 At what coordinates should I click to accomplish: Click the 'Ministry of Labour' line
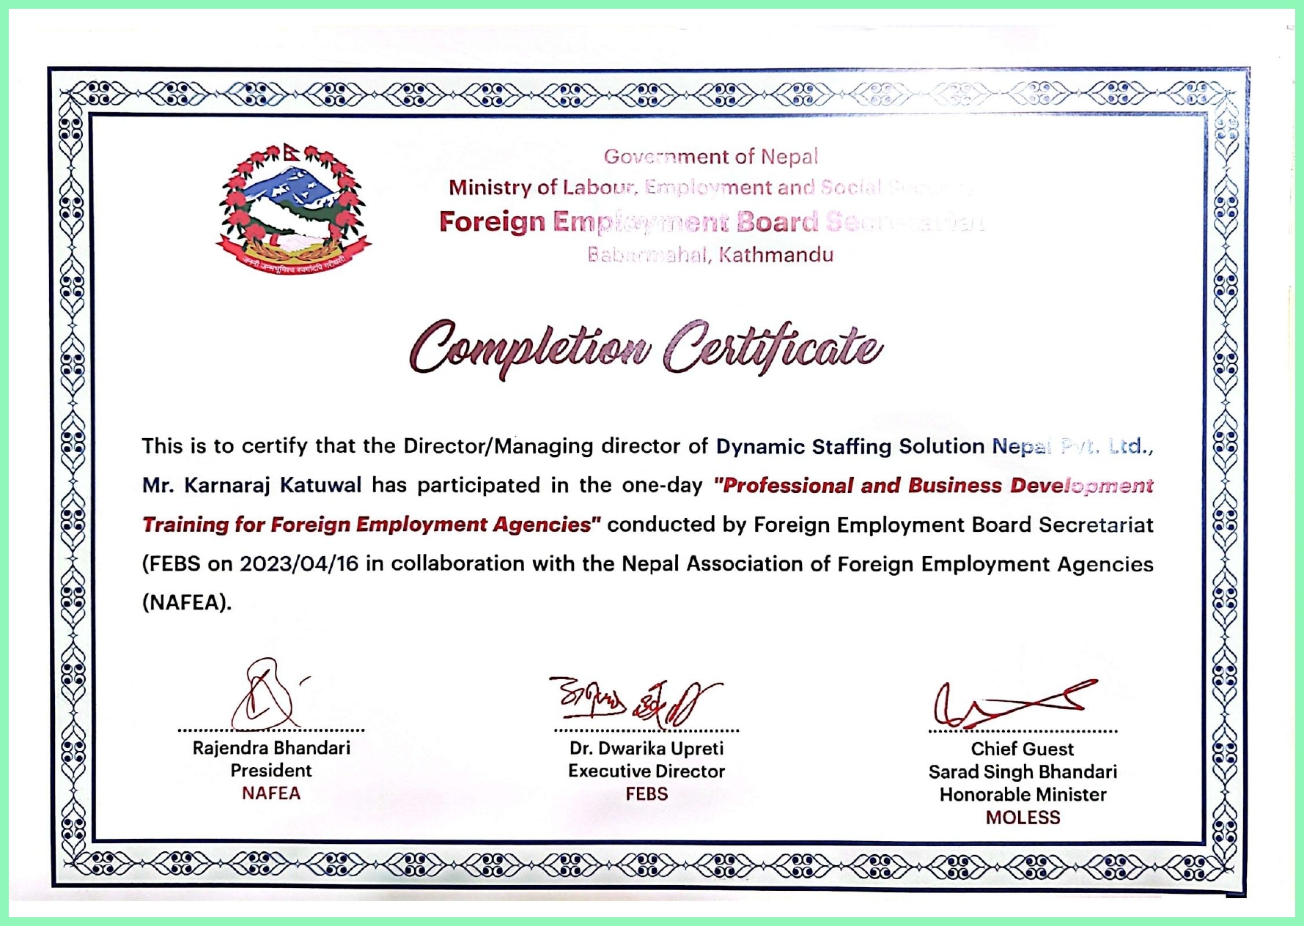click(x=711, y=188)
